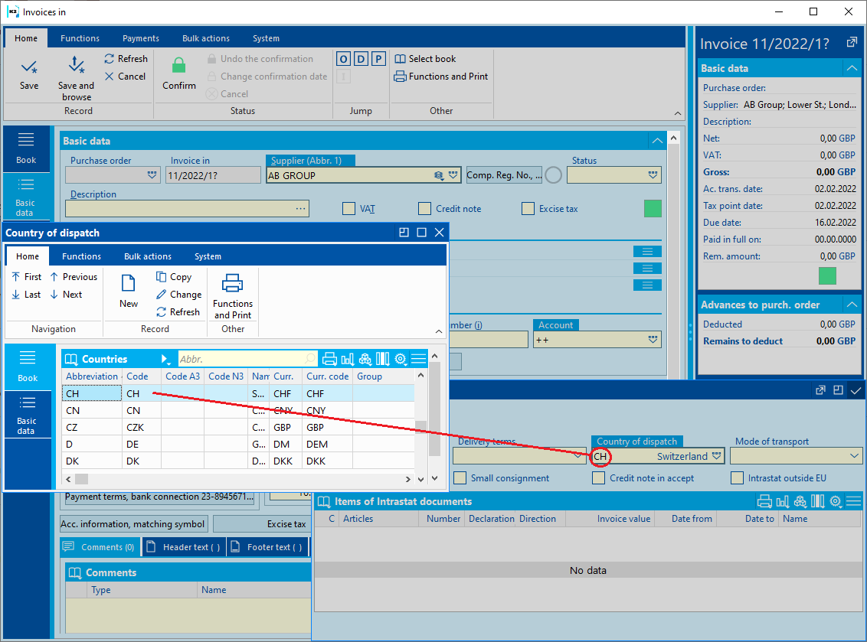867x642 pixels.
Task: Switch to Functions tab in Invoices in
Action: (x=80, y=38)
